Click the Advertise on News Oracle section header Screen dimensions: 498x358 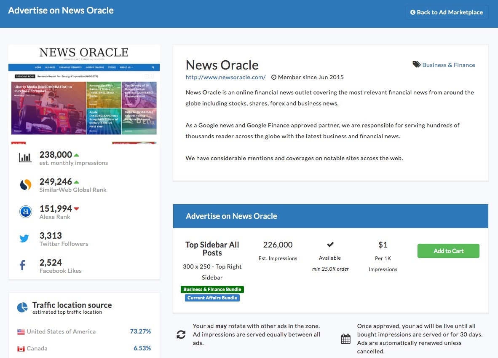click(x=330, y=216)
